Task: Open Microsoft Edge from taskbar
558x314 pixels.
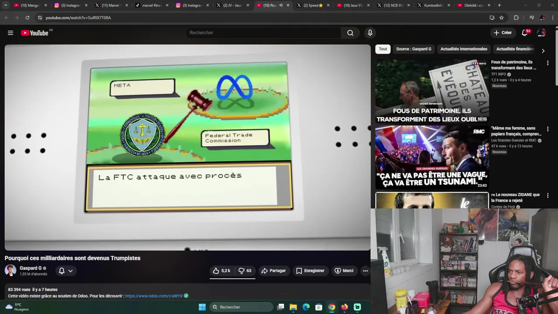Action: click(x=306, y=307)
